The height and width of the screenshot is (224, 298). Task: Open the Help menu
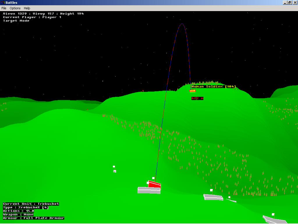(x=27, y=8)
